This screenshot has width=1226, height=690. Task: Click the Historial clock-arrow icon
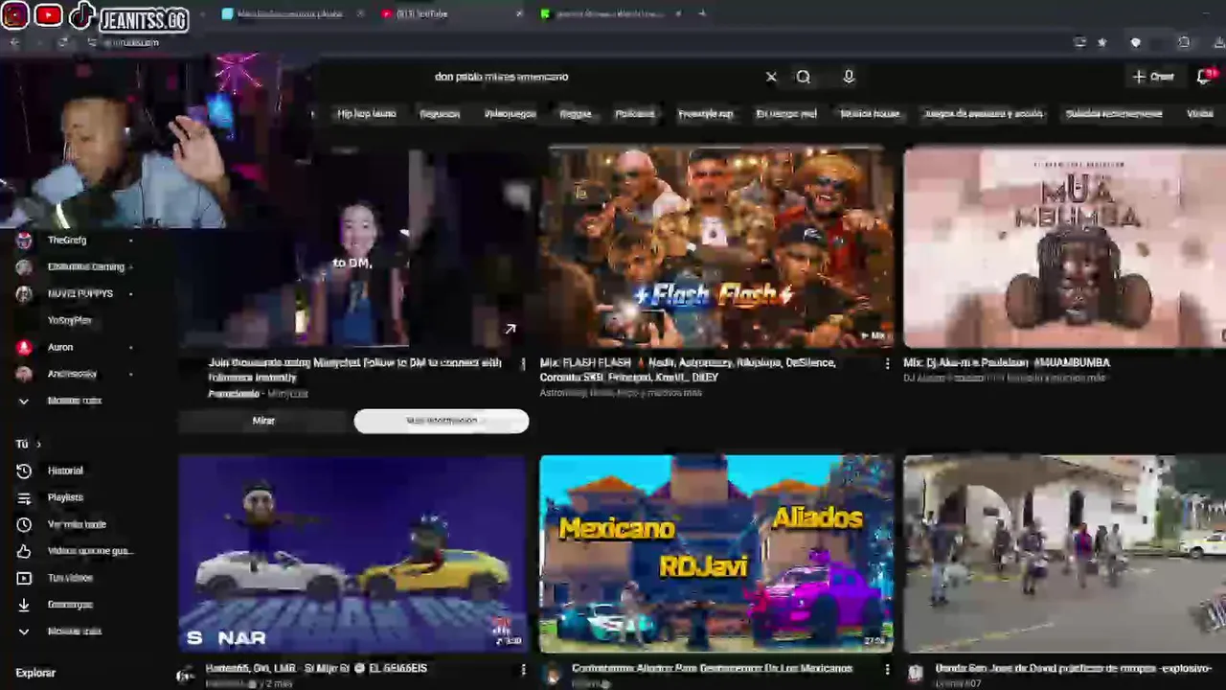[x=24, y=471]
